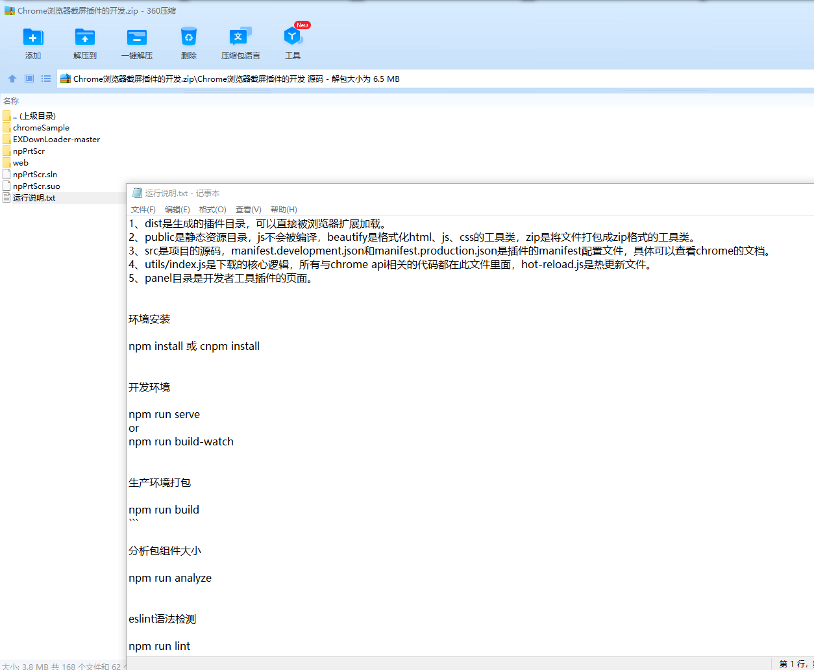Click the 'eslint语法检测' heading in Notepad

pyautogui.click(x=162, y=619)
